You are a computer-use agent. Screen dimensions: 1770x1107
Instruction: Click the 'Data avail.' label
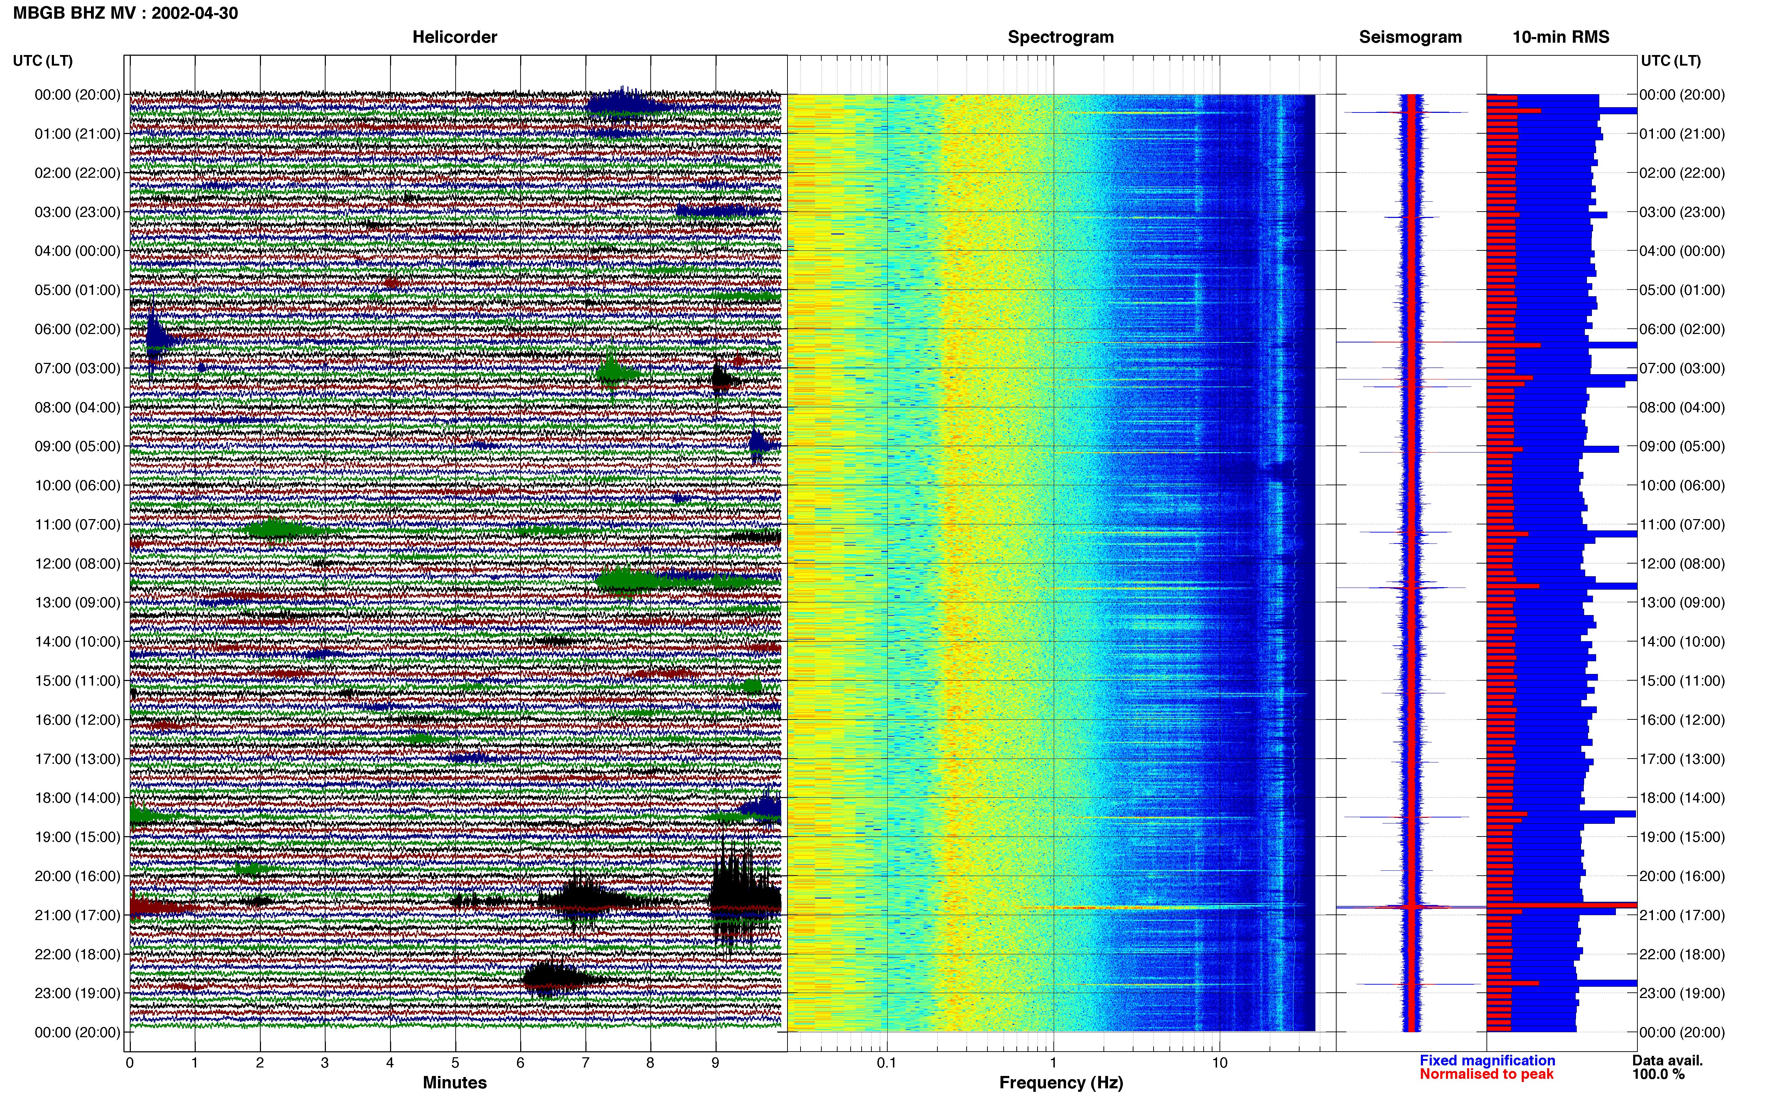[1667, 1060]
